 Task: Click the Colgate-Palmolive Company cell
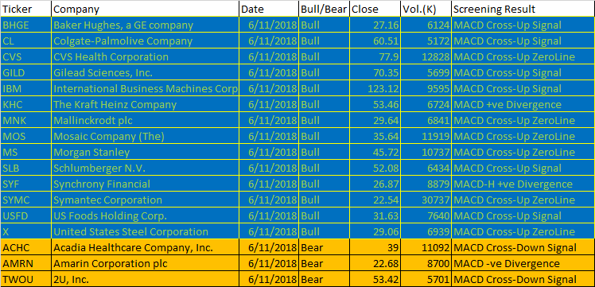(x=146, y=41)
